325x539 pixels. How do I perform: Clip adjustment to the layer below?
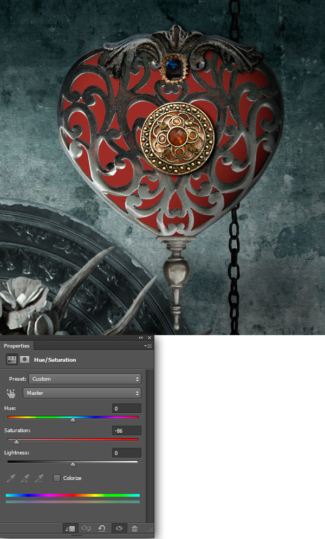coord(70,528)
